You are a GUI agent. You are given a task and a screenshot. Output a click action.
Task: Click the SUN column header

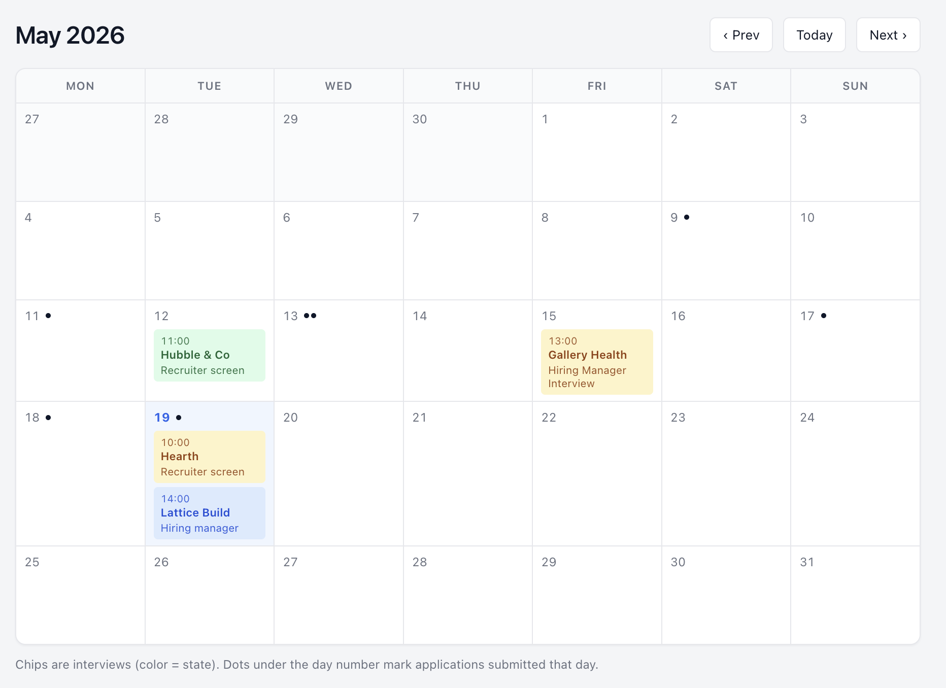point(855,86)
